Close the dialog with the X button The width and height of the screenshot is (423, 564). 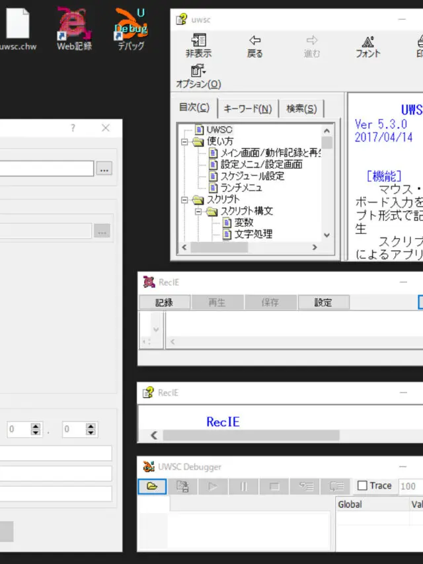[105, 128]
